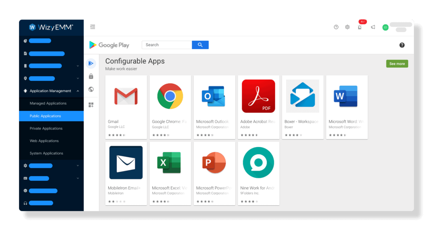
Task: Select the Organize apps grid icon
Action: (91, 105)
